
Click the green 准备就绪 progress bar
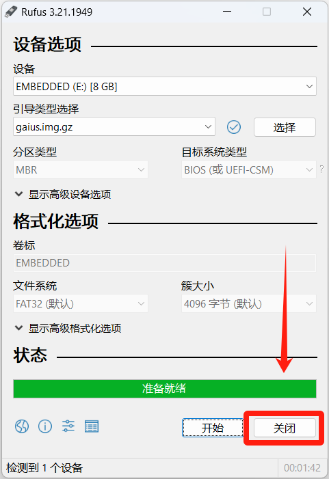164,389
